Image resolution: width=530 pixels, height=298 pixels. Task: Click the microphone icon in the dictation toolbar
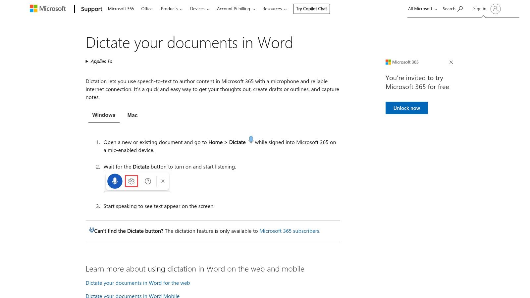pos(114,181)
